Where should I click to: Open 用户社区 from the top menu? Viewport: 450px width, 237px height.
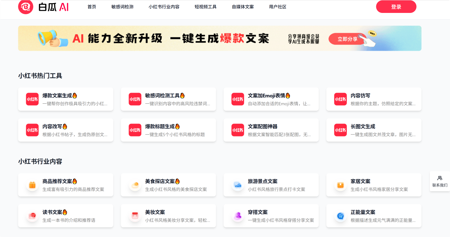click(x=278, y=7)
